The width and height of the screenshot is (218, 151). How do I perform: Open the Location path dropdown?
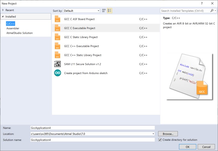pos(153,134)
